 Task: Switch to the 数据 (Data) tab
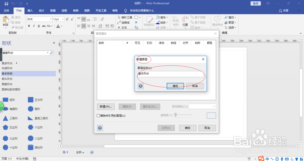click(x=53, y=10)
